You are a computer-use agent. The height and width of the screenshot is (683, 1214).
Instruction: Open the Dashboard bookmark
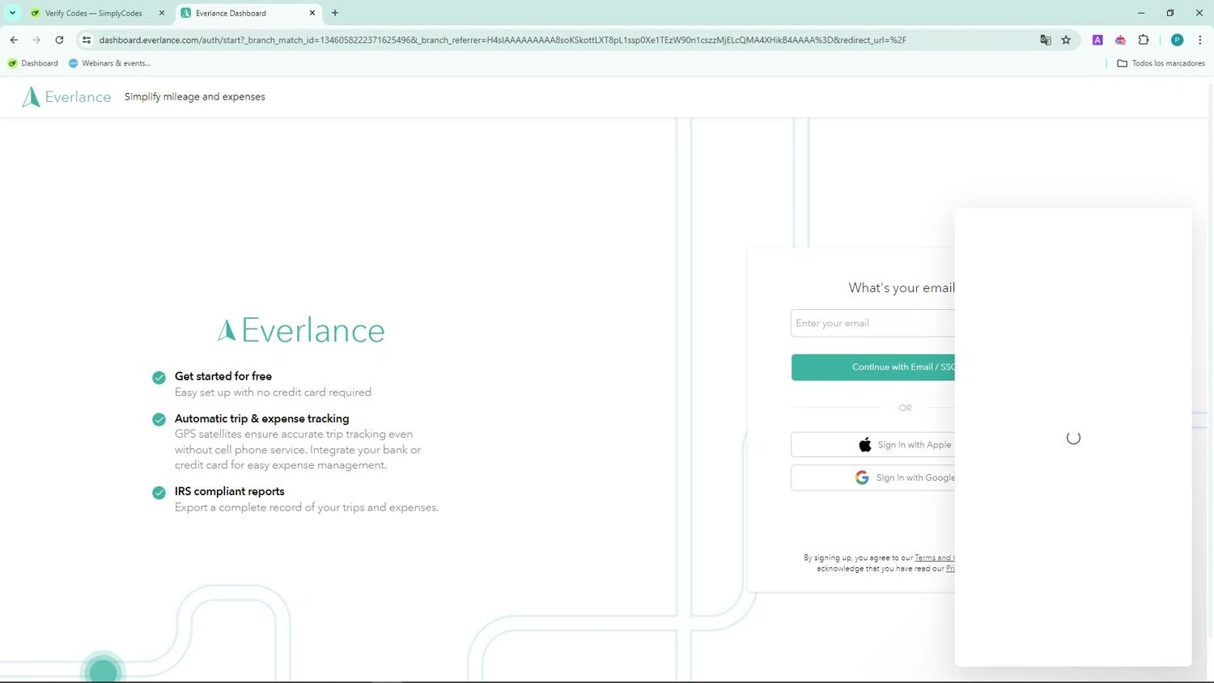[x=33, y=63]
